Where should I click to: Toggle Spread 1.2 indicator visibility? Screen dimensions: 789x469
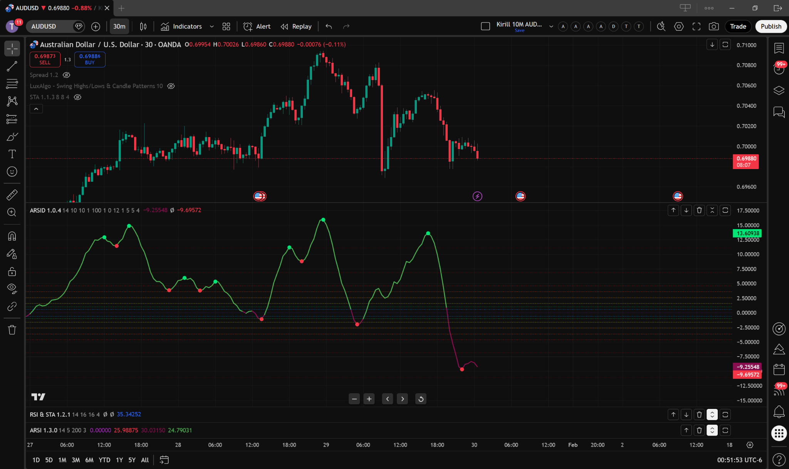point(66,75)
